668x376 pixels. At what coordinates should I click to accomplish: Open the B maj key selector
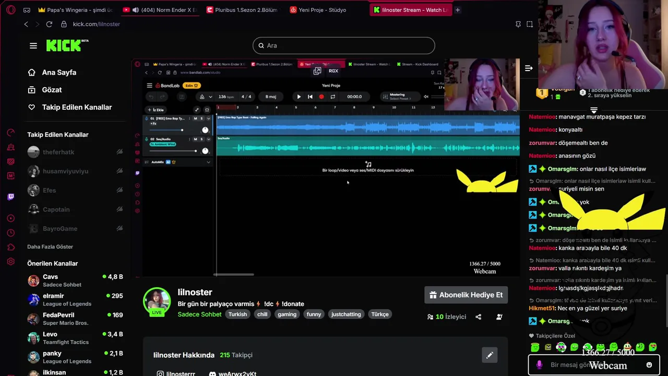271,97
